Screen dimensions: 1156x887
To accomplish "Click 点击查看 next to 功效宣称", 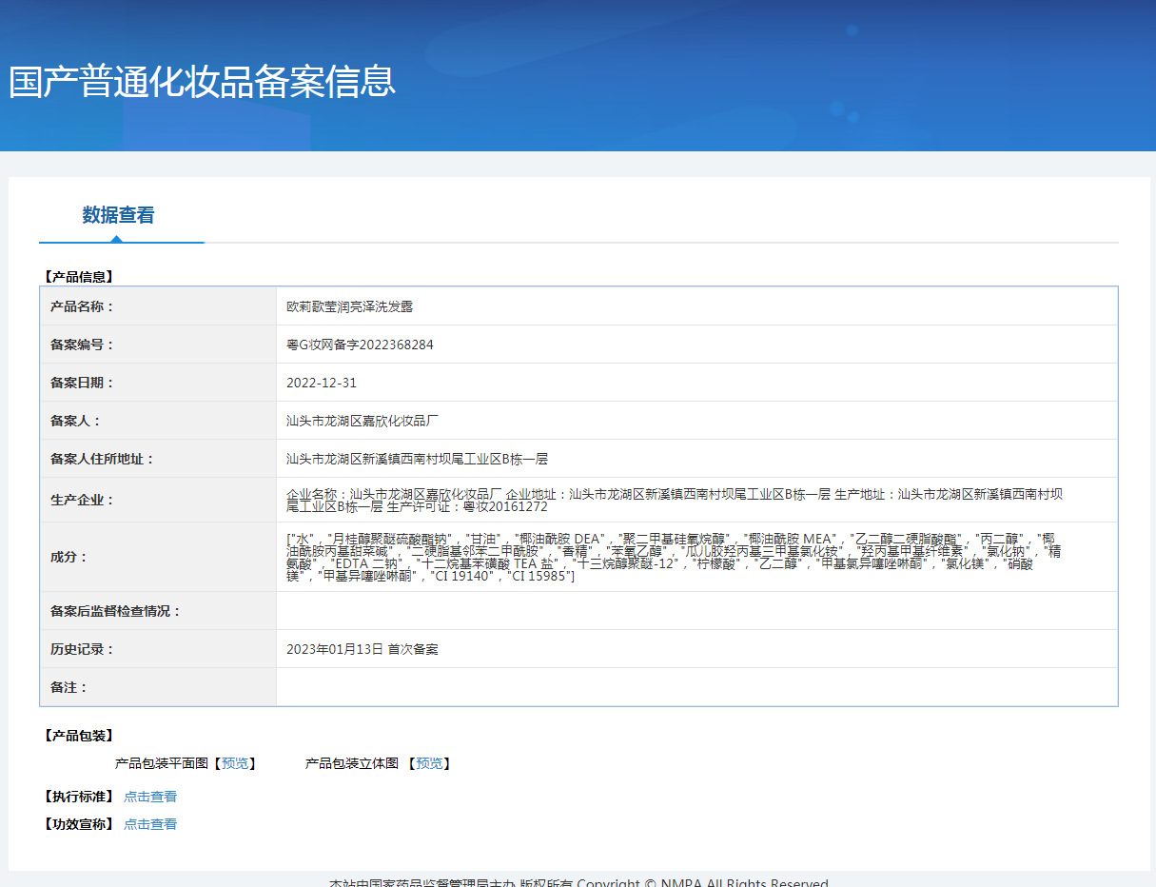I will (150, 824).
